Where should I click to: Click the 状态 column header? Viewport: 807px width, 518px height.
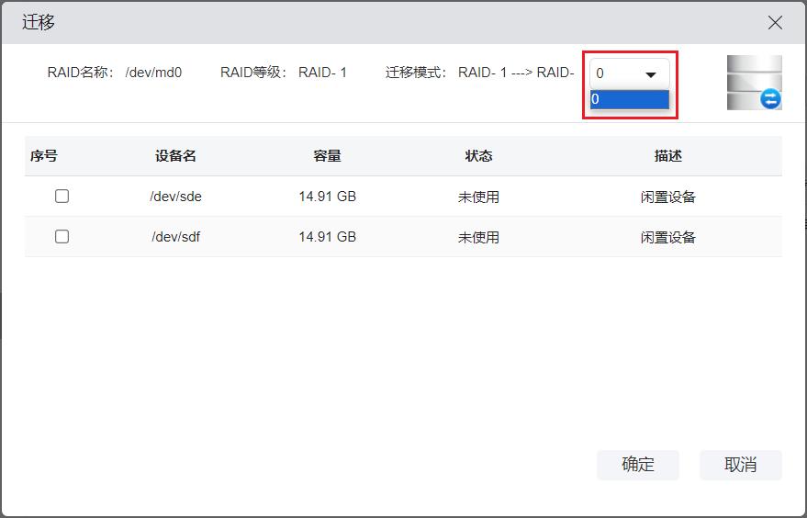point(478,156)
